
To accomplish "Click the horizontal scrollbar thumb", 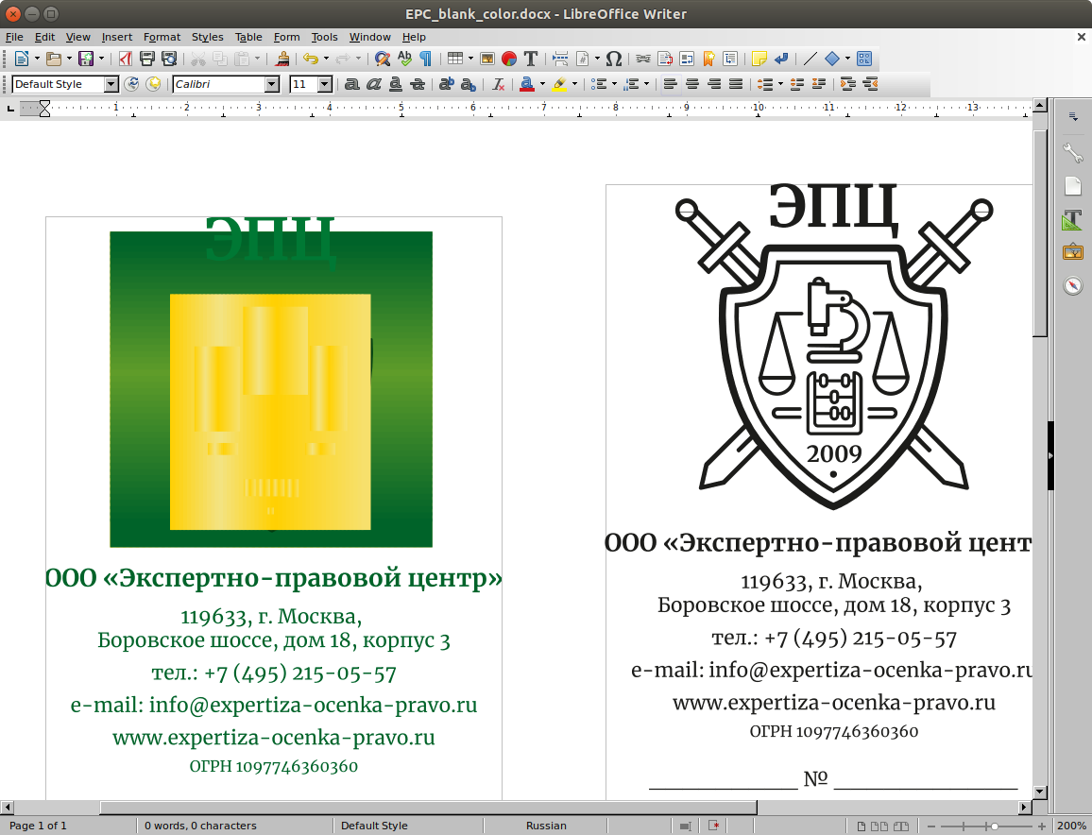I will (428, 808).
